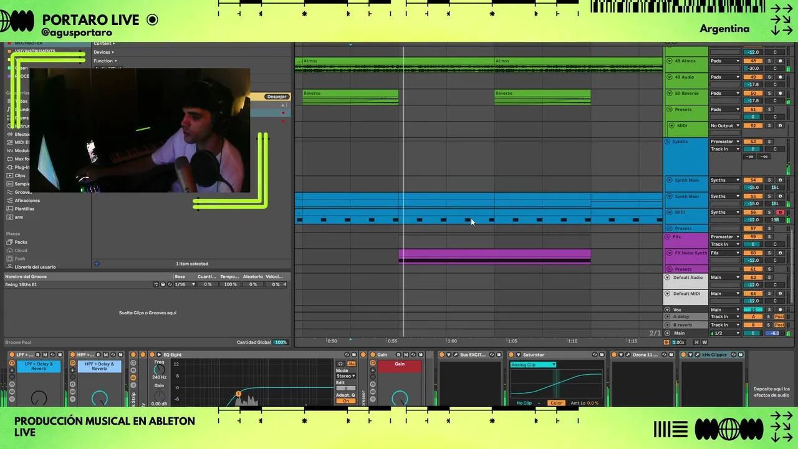This screenshot has width=798, height=449.
Task: Toggle Gain device activator
Action: 372,355
